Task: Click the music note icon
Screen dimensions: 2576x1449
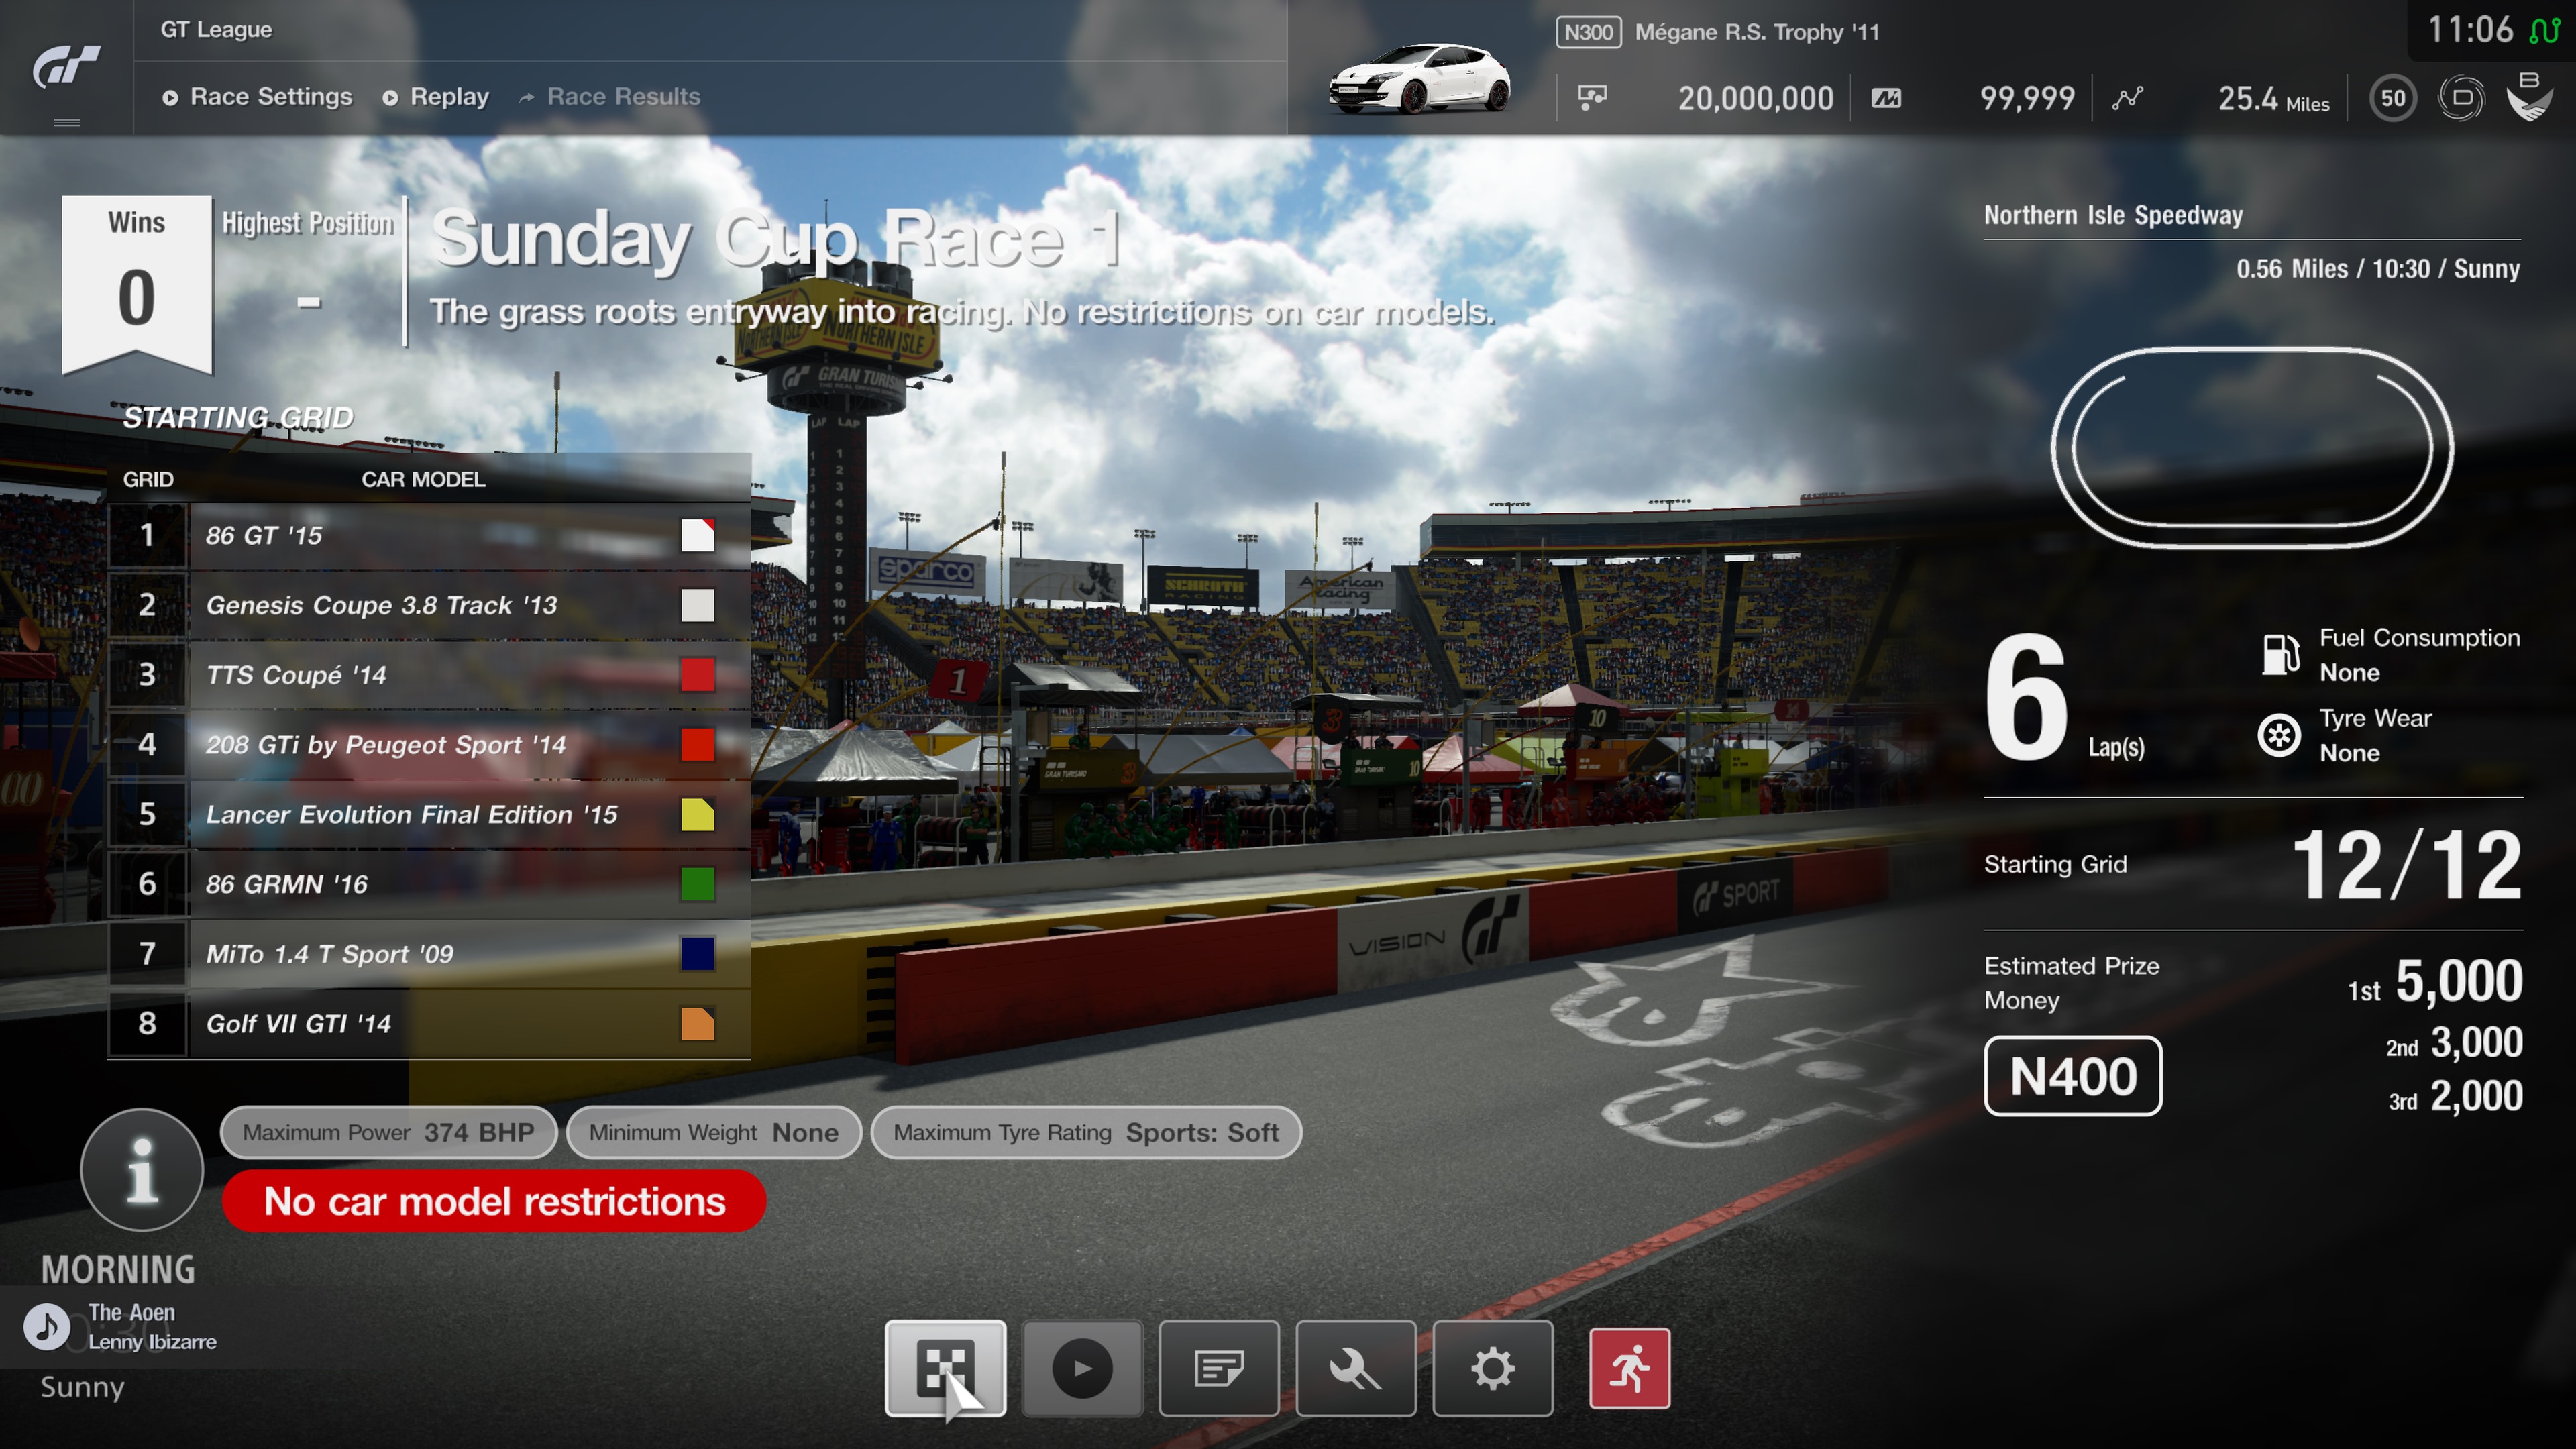Action: coord(46,1327)
